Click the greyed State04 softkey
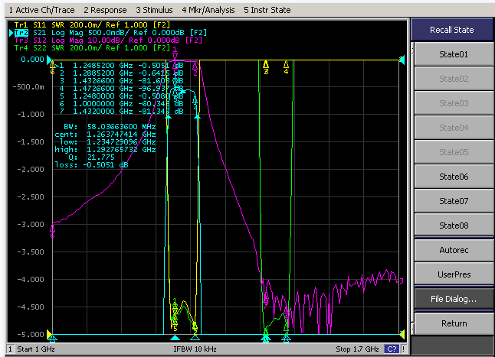Image resolution: width=495 pixels, height=357 pixels. [x=454, y=128]
